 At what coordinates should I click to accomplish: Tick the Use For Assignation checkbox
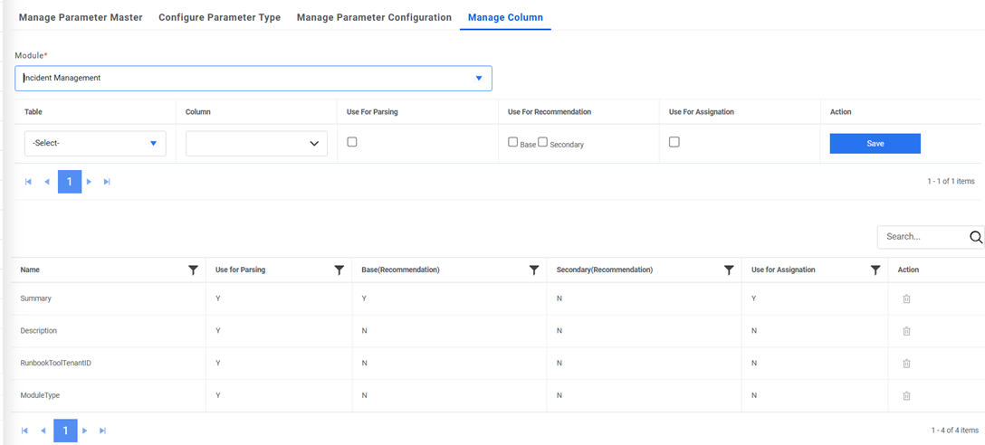674,142
